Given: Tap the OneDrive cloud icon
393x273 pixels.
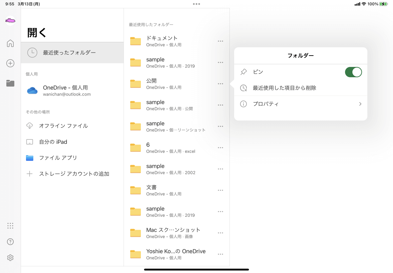Looking at the screenshot, I should click(32, 91).
